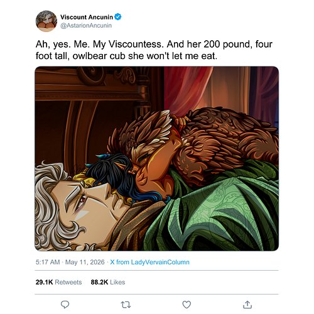Like the tweet with the heart icon
The height and width of the screenshot is (314, 314).
tap(187, 305)
